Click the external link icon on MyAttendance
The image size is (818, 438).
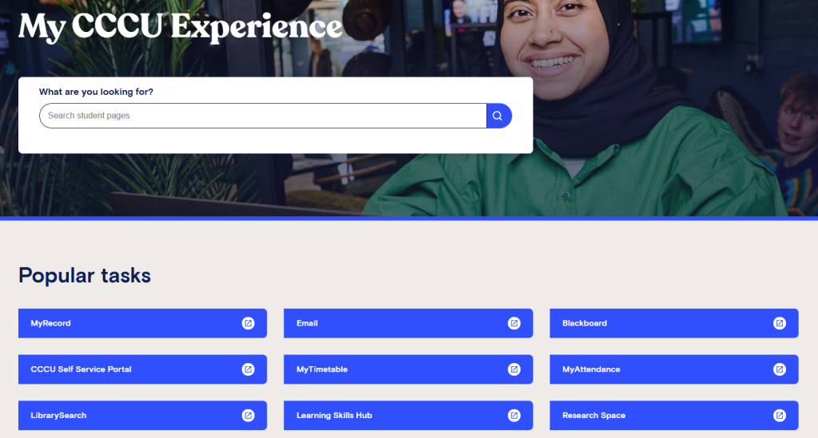click(x=780, y=369)
